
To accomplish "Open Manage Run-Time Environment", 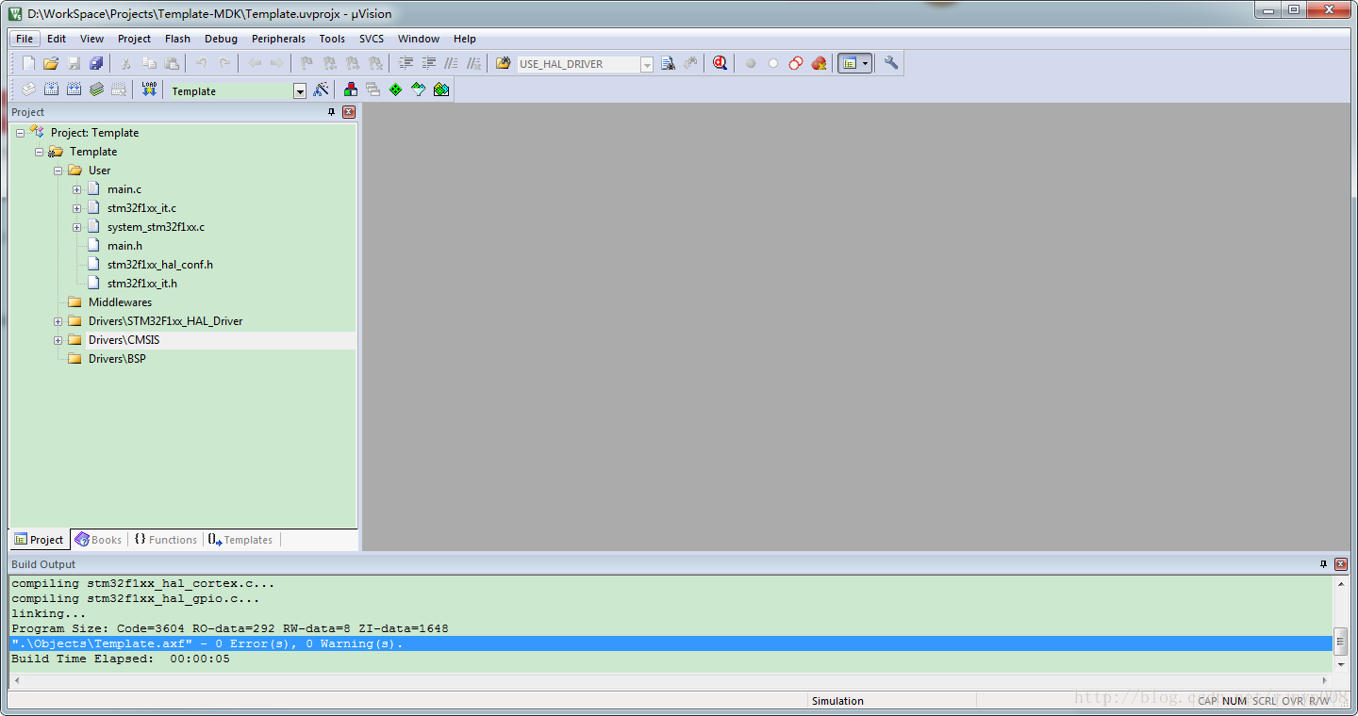I will (x=395, y=89).
